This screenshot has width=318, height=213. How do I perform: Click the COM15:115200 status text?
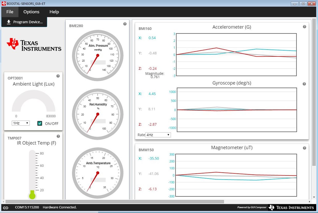(27, 207)
